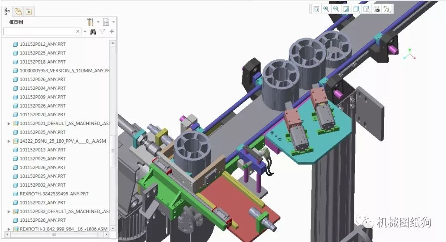Click the binoculars Find icon
This screenshot has width=446, height=242.
pyautogui.click(x=93, y=31)
